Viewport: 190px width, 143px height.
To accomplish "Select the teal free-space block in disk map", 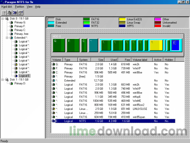I will (x=93, y=45).
